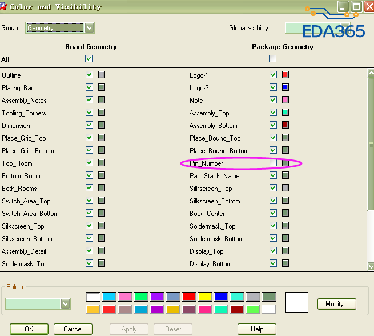Uncheck the Outline visibility checkbox

90,75
